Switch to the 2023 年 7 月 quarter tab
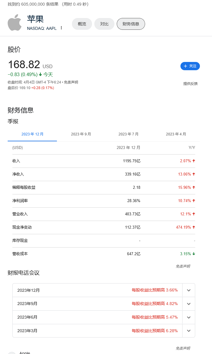 (129, 134)
